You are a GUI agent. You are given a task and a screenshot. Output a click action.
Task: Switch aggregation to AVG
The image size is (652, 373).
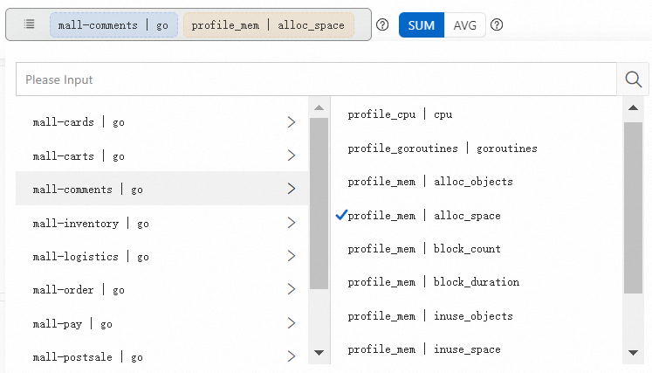(464, 25)
